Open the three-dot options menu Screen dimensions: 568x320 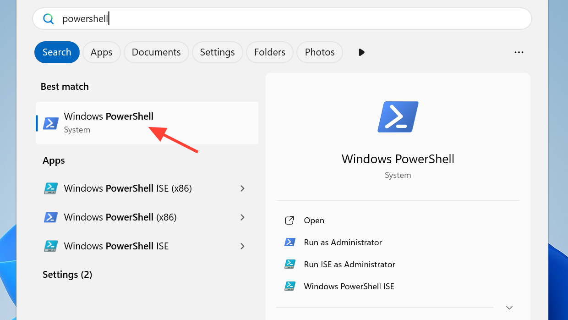(x=519, y=52)
